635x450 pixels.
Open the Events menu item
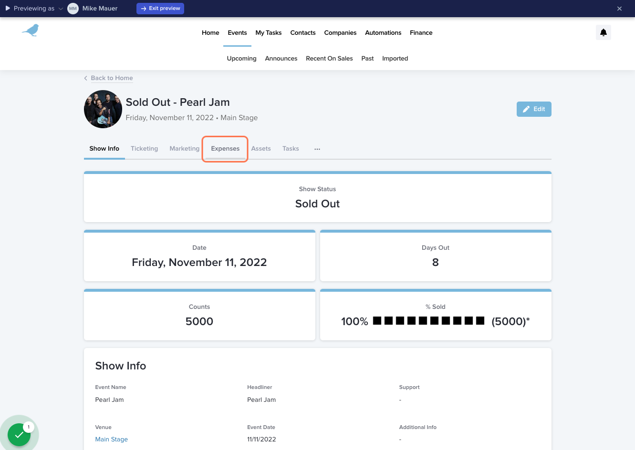coord(237,33)
